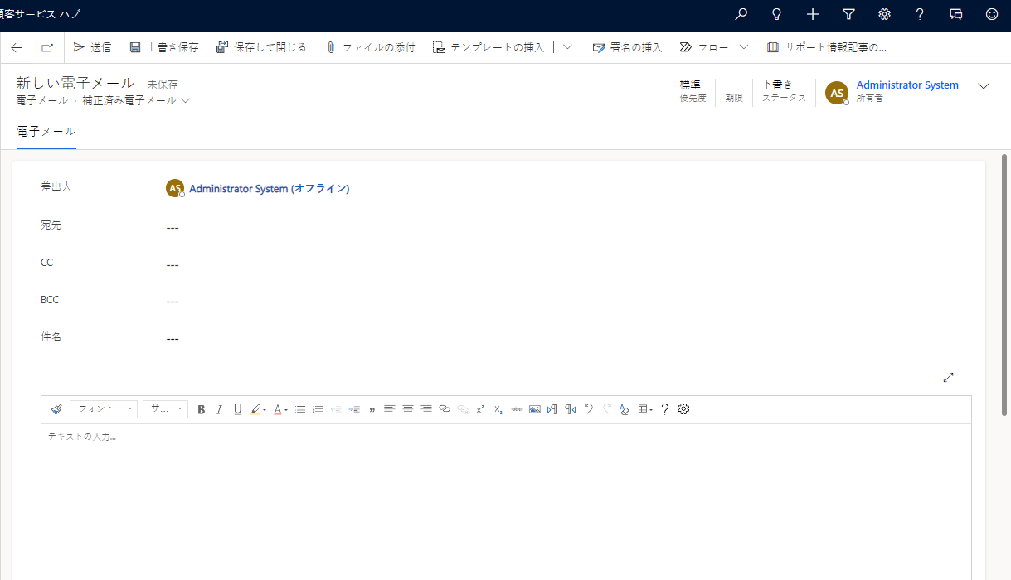
Task: Open the フロー menu
Action: 704,47
